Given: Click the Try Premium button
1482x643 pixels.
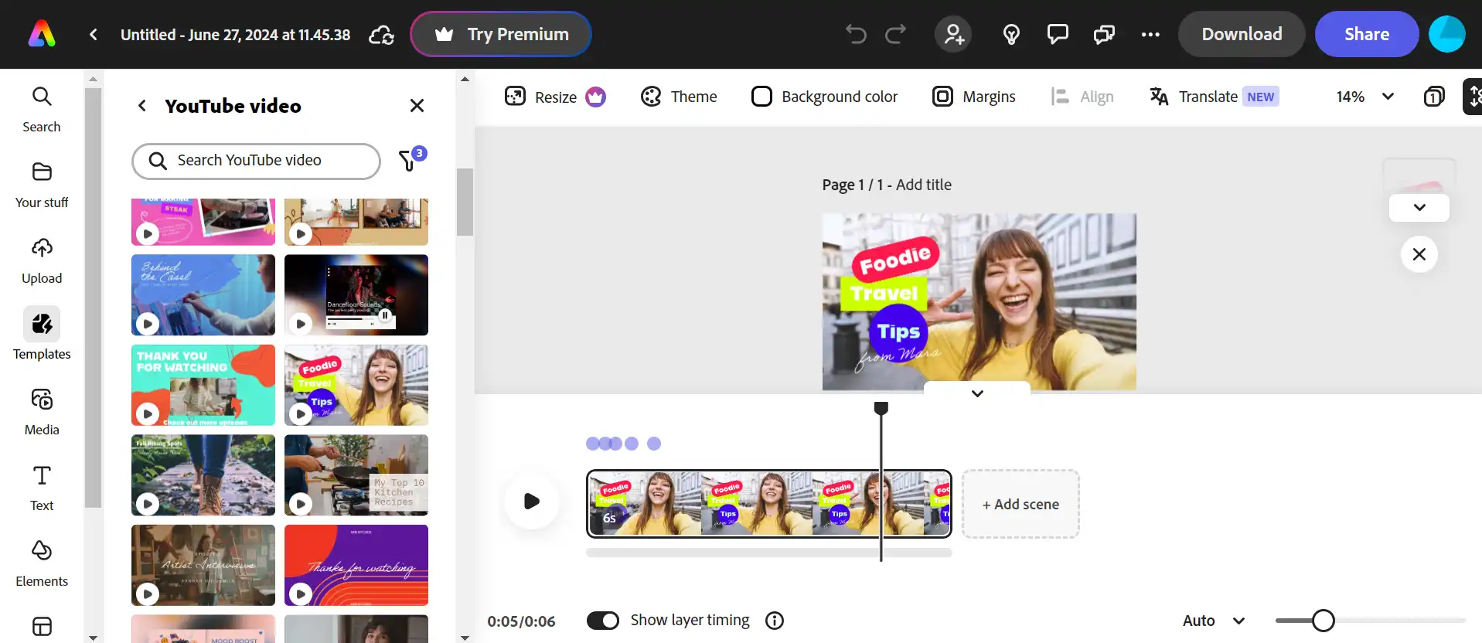Looking at the screenshot, I should [501, 34].
